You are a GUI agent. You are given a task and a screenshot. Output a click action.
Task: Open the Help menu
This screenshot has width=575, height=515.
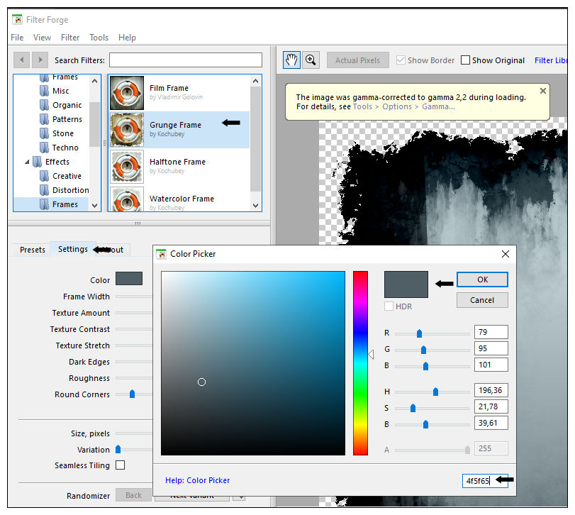pos(127,38)
